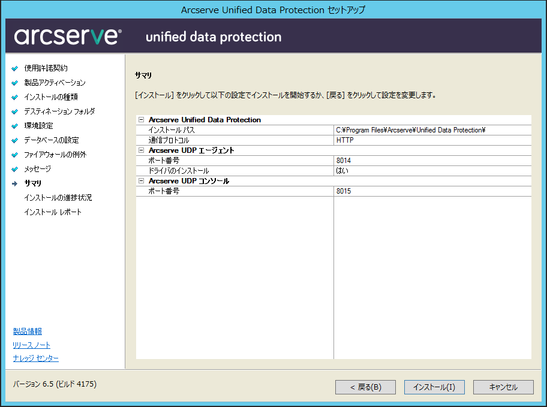This screenshot has height=407, width=547.
Task: Select the データベースの設定 step
Action: [52, 140]
